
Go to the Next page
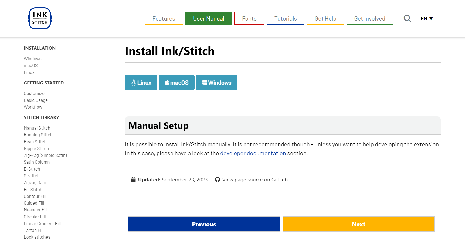(x=358, y=224)
